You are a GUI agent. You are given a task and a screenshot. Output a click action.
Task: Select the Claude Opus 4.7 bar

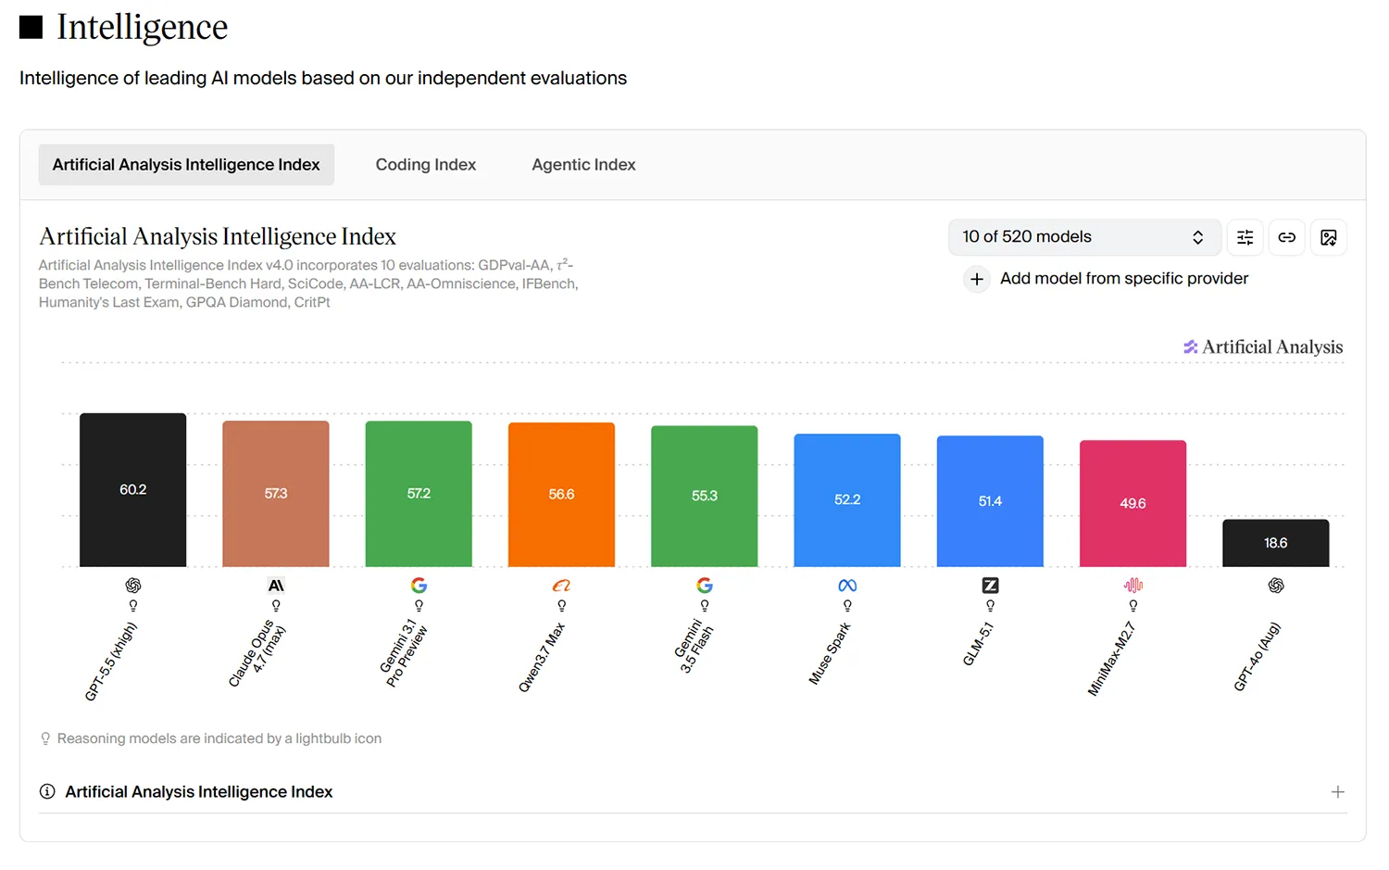[276, 494]
